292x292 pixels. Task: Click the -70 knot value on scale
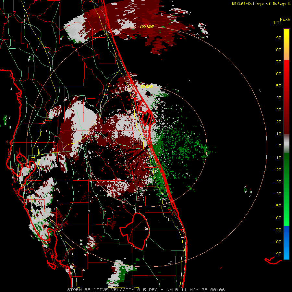pos(277,230)
